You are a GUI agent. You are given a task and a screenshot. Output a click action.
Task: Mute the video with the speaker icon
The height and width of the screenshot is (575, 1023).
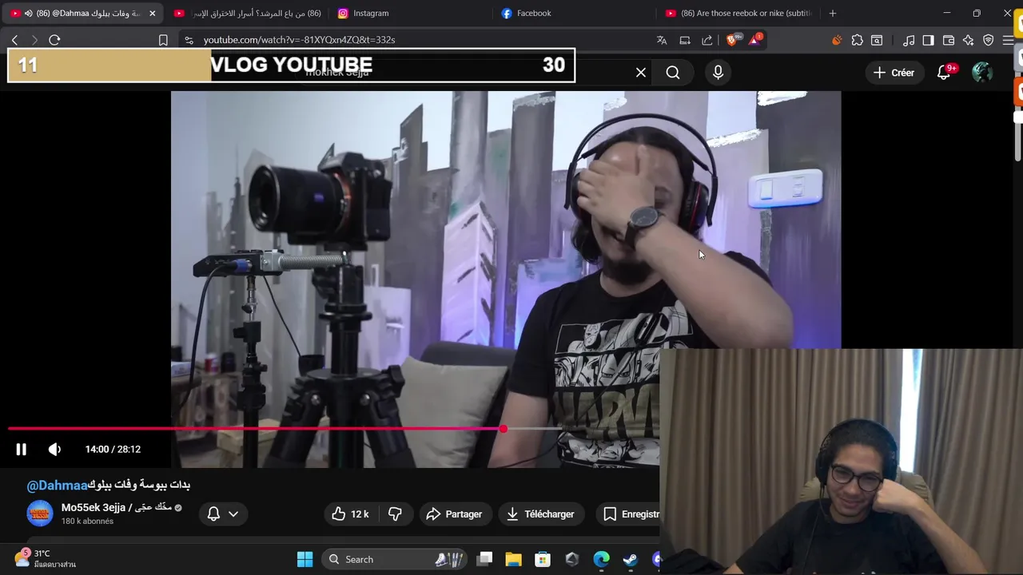54,450
